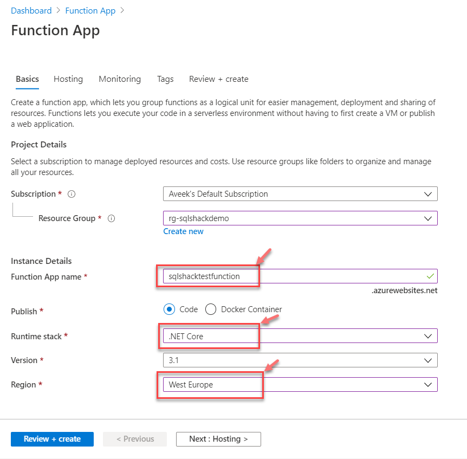Viewport: 467px width, 459px height.
Task: Go to the Tags tab
Action: pyautogui.click(x=165, y=79)
